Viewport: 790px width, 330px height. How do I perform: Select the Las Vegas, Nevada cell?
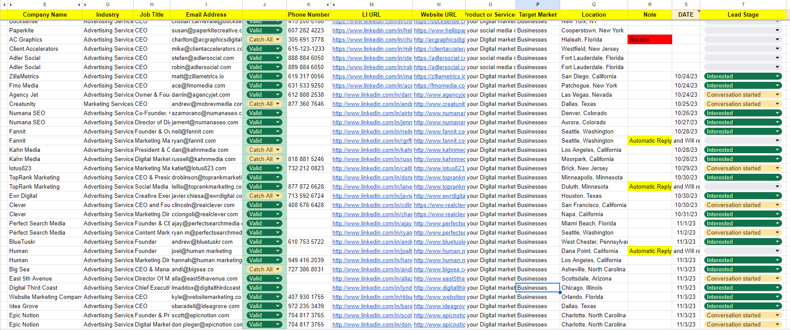click(594, 95)
